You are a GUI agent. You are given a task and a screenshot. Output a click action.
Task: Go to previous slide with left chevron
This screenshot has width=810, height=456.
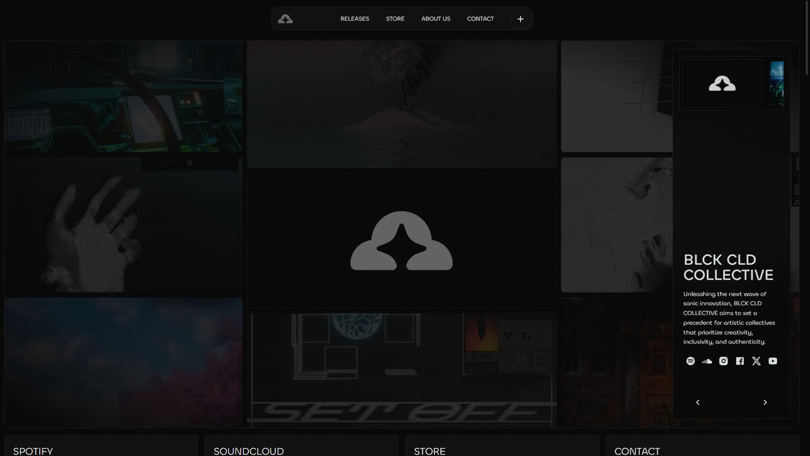click(x=698, y=403)
